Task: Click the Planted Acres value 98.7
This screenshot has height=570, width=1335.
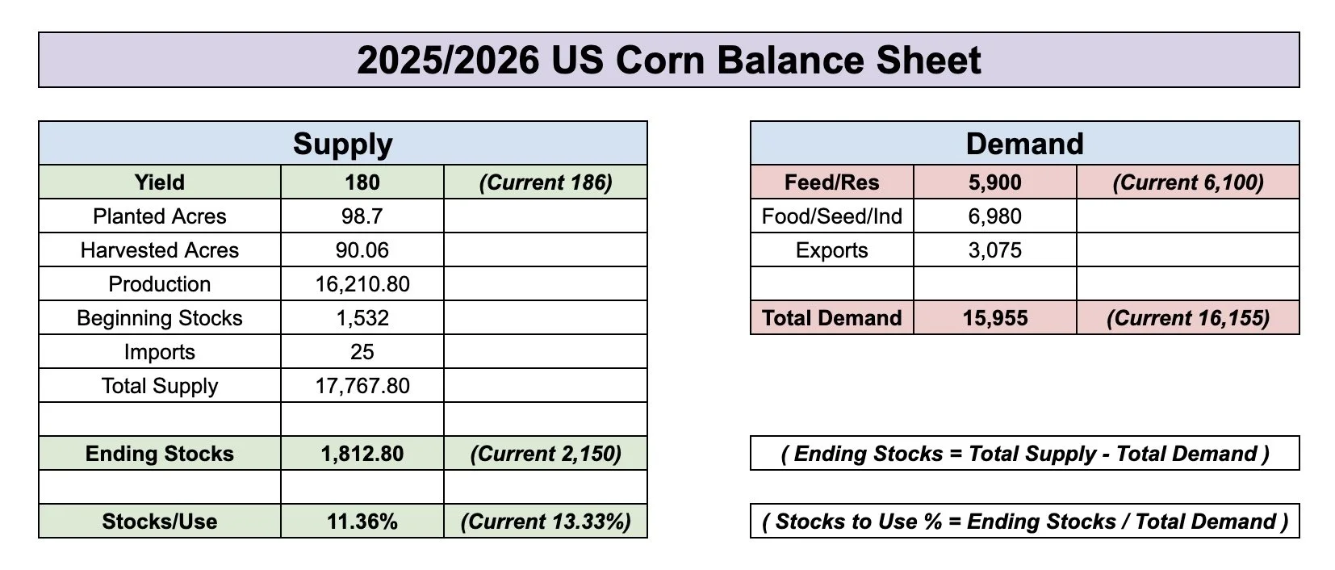Action: [x=362, y=216]
